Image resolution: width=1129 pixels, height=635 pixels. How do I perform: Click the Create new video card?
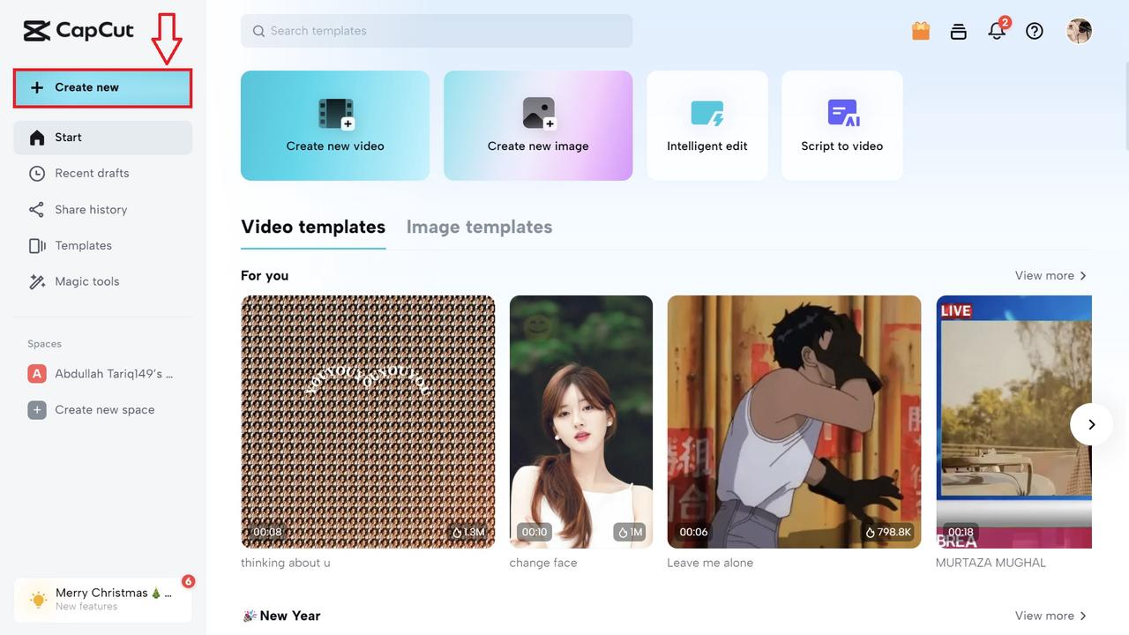335,125
